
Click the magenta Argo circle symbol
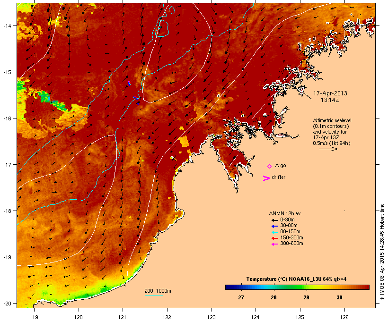click(270, 166)
